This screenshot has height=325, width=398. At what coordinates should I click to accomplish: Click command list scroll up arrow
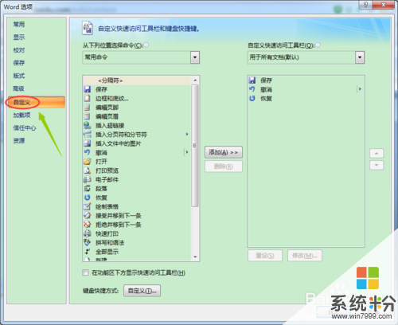(x=195, y=80)
